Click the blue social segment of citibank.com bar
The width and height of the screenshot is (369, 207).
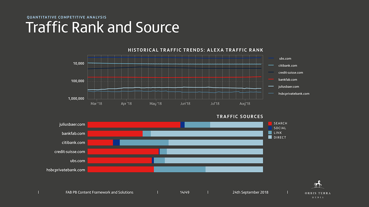(116, 143)
